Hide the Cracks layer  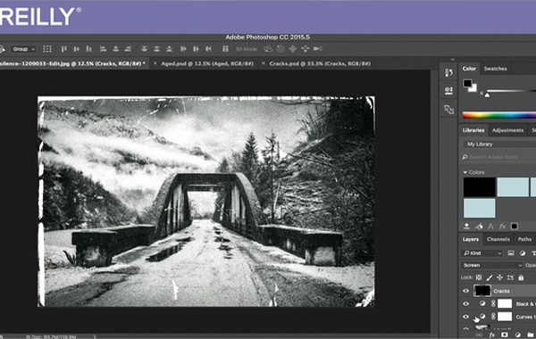tap(465, 291)
